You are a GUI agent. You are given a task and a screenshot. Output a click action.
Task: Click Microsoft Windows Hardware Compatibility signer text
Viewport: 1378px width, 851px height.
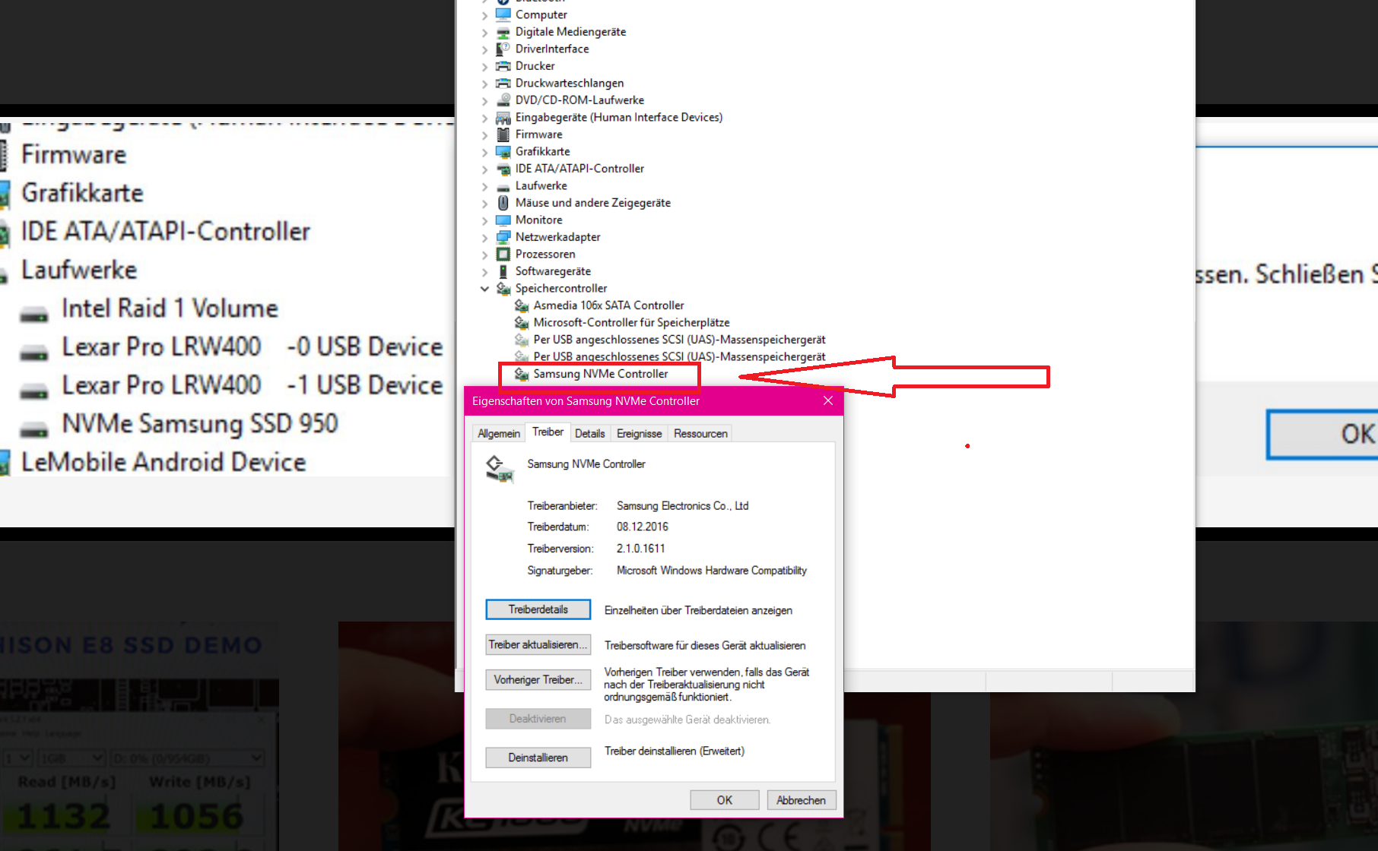pos(712,571)
